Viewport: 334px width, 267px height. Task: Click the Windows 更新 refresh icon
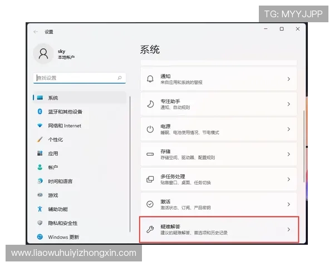[40, 237]
